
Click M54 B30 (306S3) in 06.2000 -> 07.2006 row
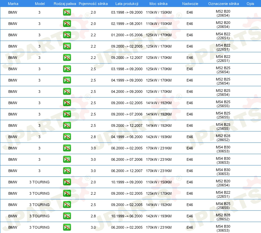[x=223, y=160]
